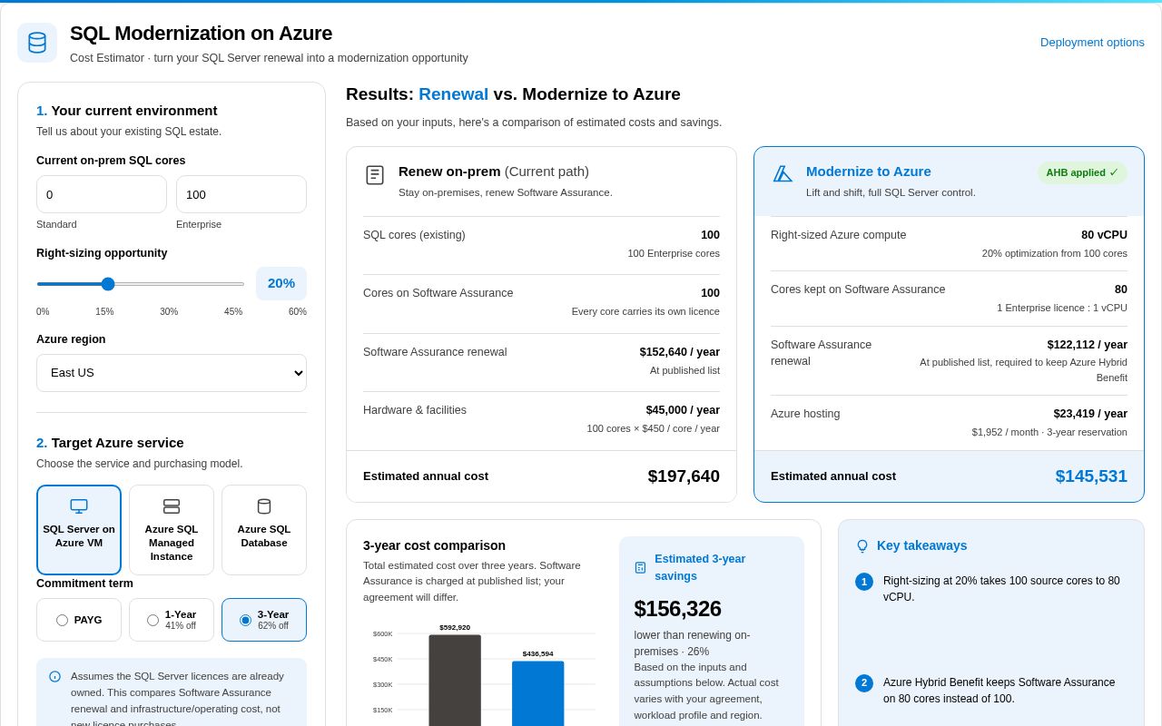Click the $156,326 savings figure
The width and height of the screenshot is (1162, 726).
click(x=677, y=609)
